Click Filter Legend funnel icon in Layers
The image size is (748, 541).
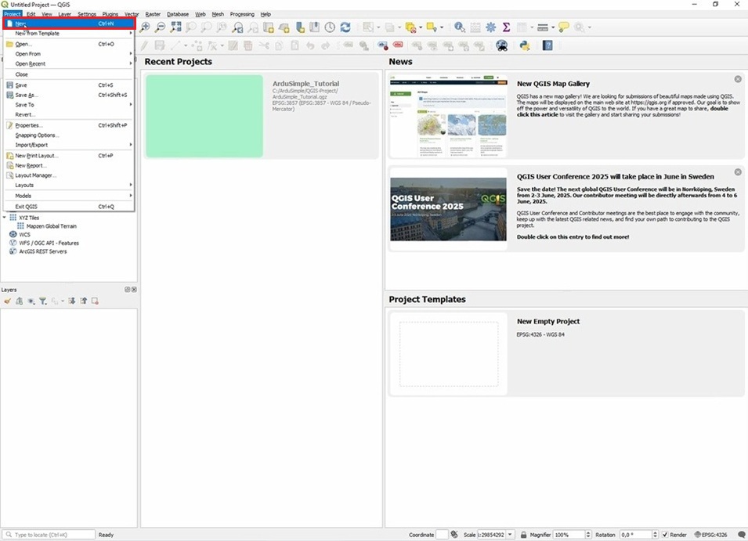(43, 301)
